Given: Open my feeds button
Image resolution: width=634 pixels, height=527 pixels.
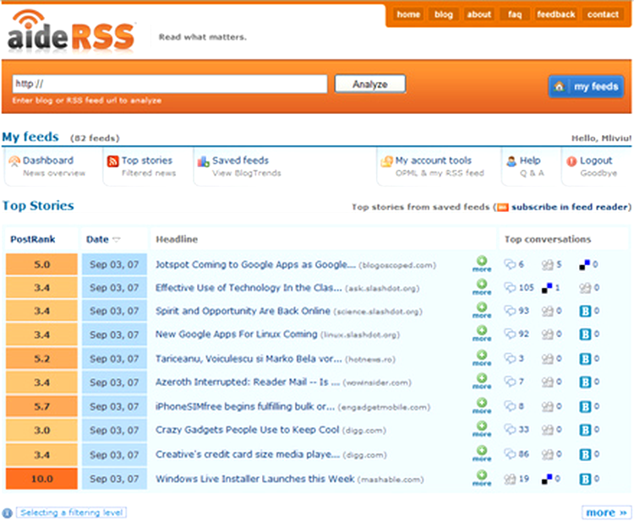Looking at the screenshot, I should click(x=587, y=86).
